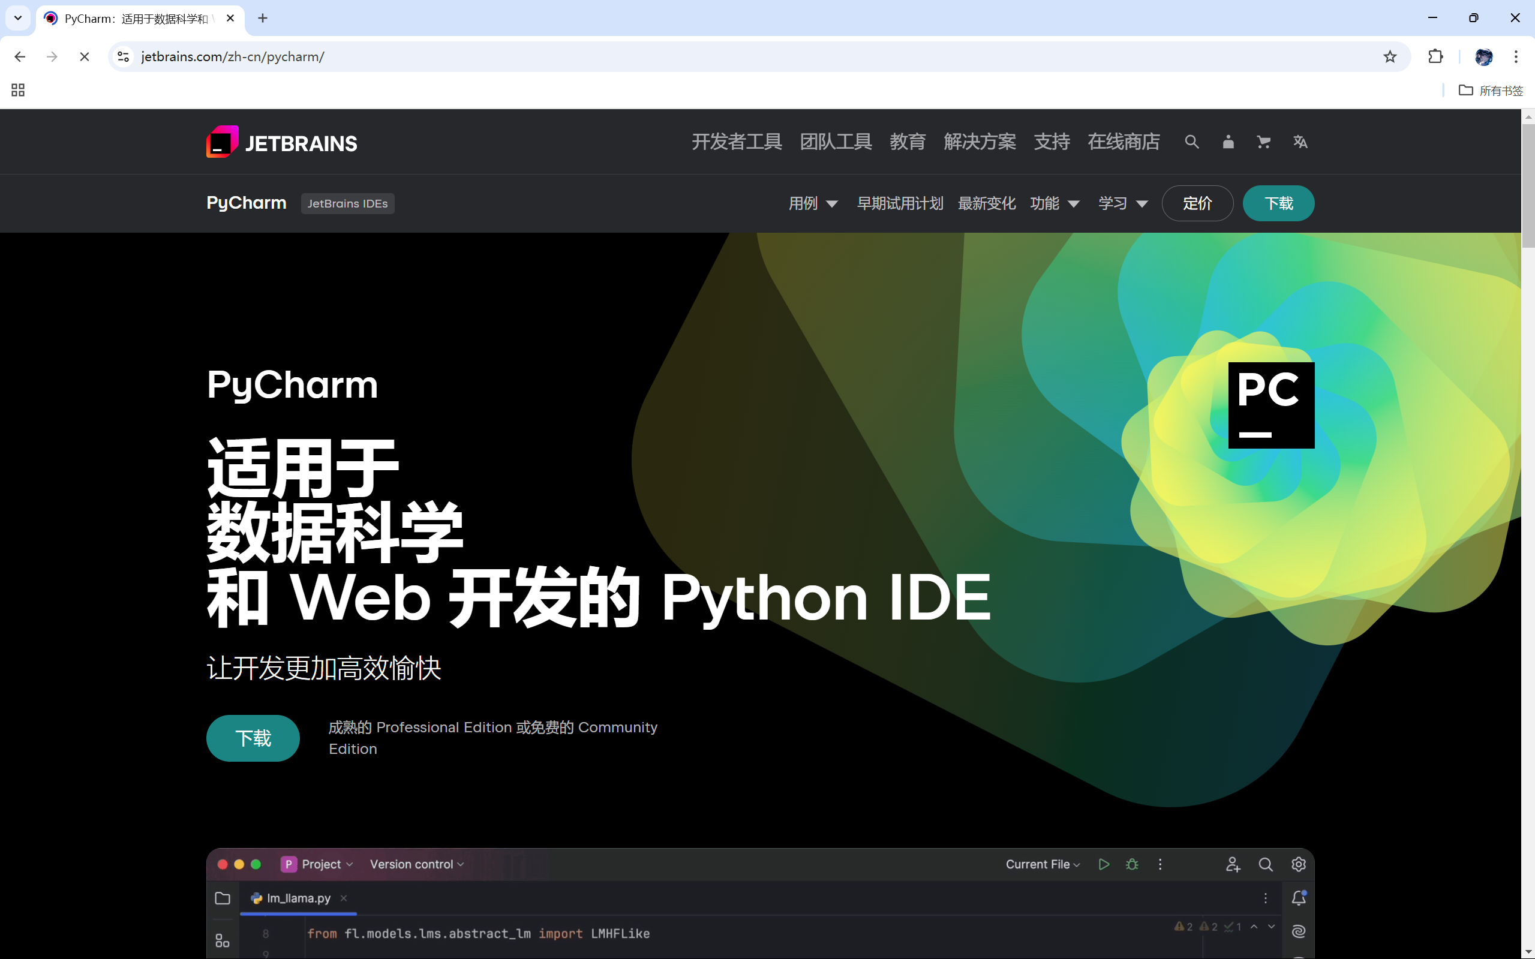Click the JetBrains logo

(282, 142)
